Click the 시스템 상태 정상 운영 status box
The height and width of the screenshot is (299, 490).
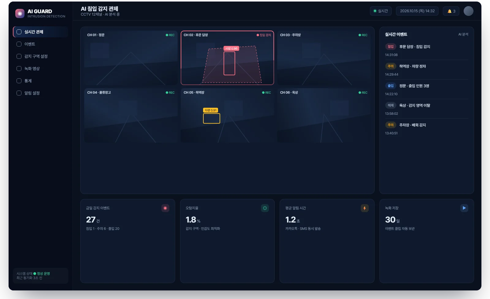coord(40,276)
